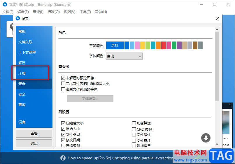Click the 字体设置 button
Screen dimensions: 235x164
[90, 99]
